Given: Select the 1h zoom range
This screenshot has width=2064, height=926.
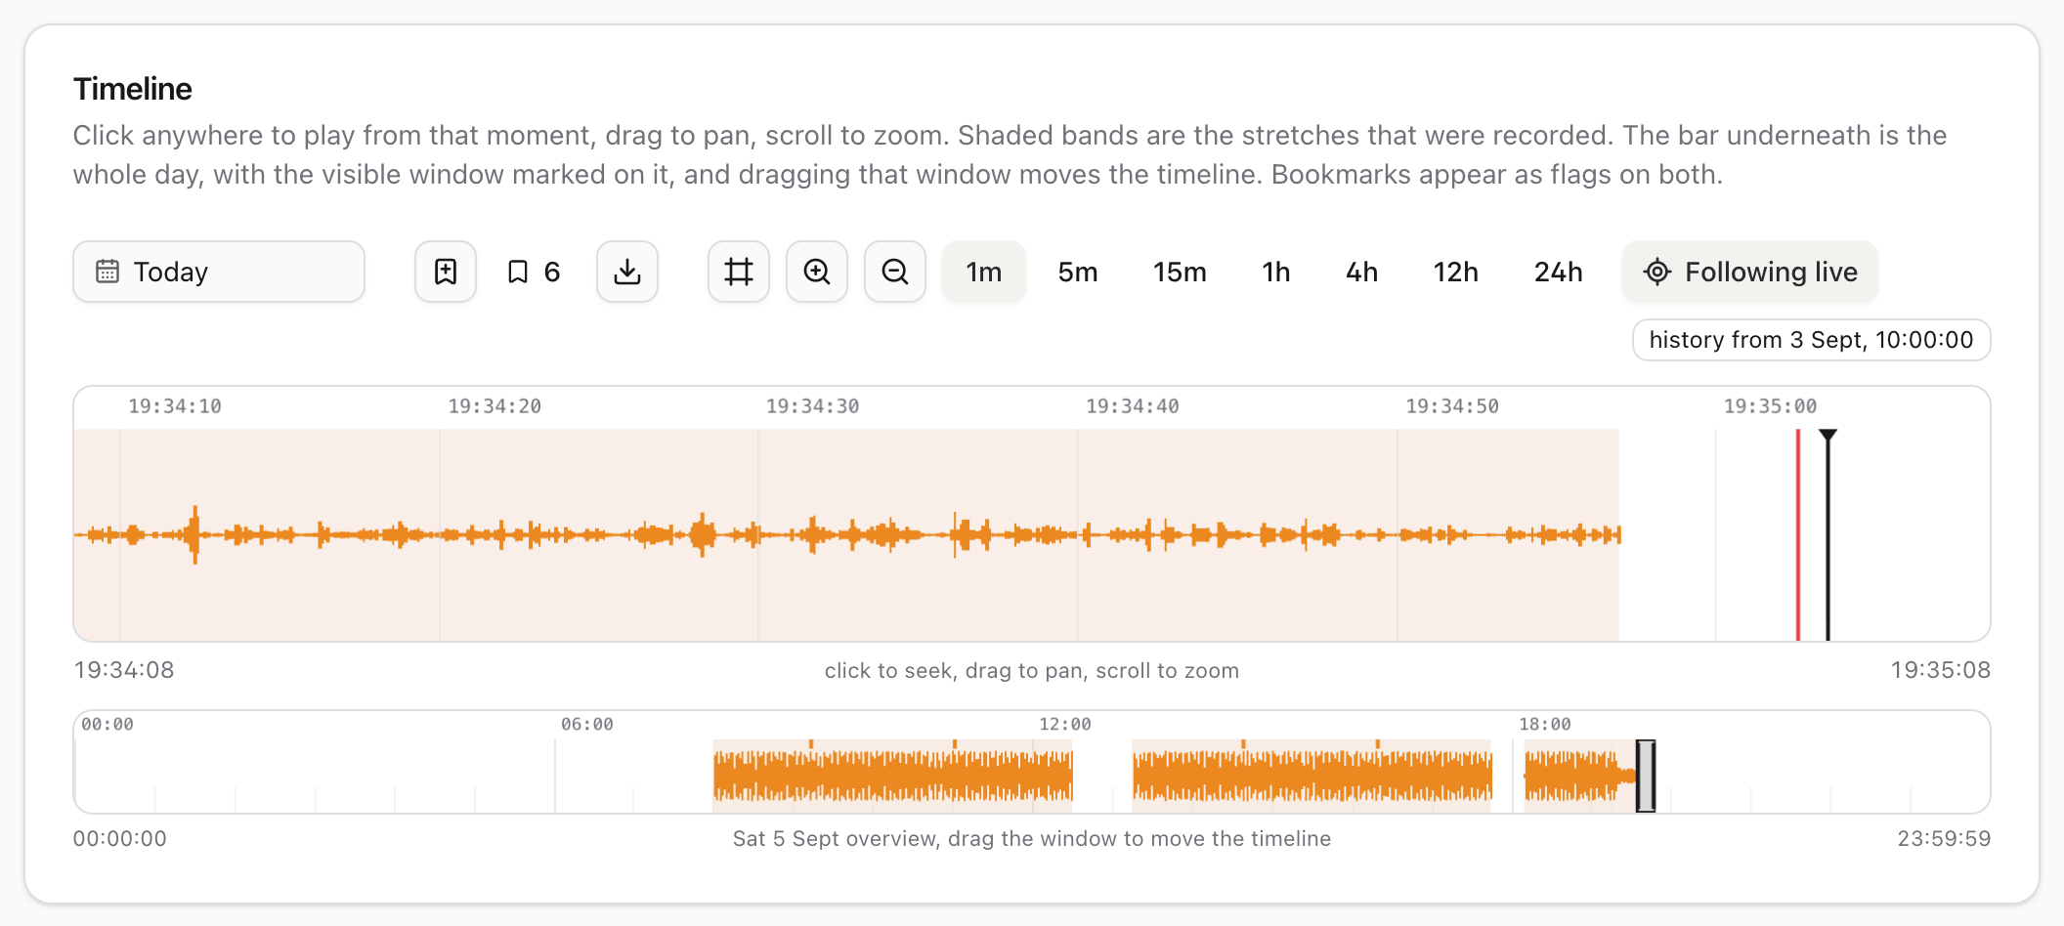Looking at the screenshot, I should pos(1276,272).
